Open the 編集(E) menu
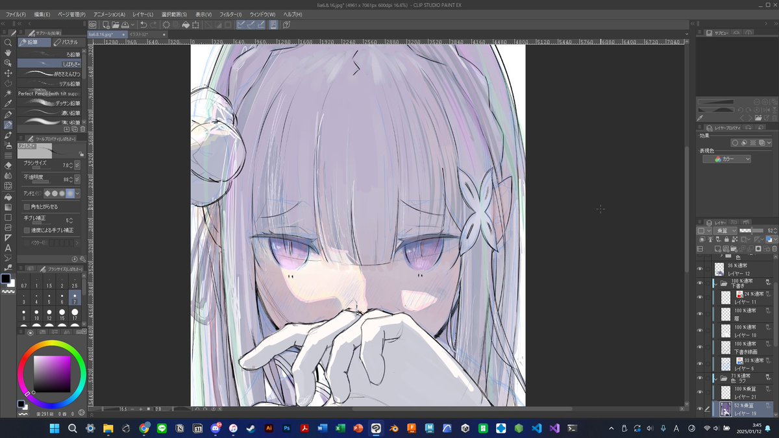Viewport: 779px width, 438px height. pyautogui.click(x=42, y=14)
